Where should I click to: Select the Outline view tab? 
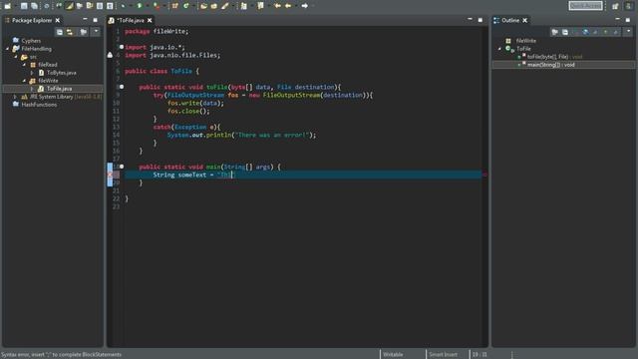(x=509, y=20)
